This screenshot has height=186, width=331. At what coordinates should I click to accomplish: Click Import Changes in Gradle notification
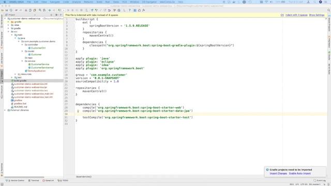[278, 174]
